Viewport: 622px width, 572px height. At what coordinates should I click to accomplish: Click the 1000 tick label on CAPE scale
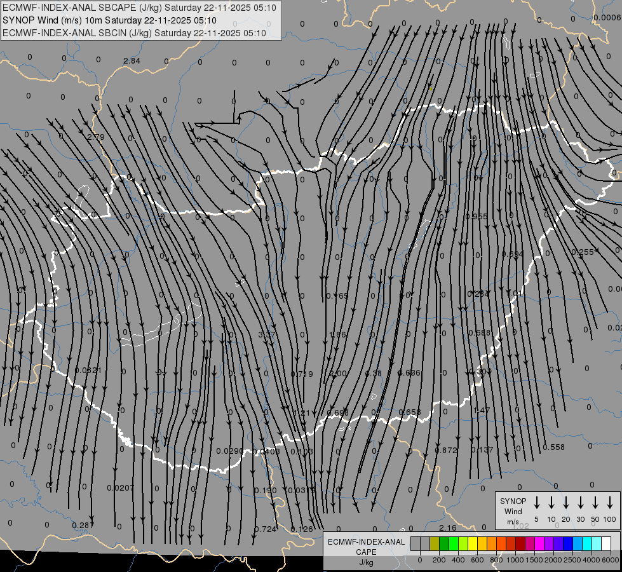(515, 560)
